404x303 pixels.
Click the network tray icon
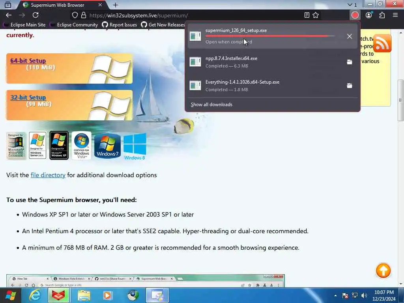point(355,296)
